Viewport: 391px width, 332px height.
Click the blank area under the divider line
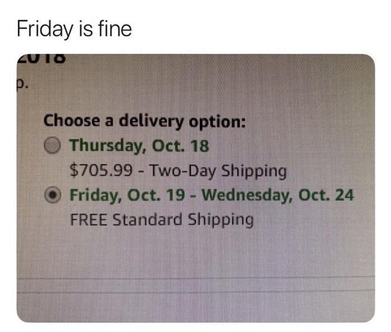click(x=196, y=305)
